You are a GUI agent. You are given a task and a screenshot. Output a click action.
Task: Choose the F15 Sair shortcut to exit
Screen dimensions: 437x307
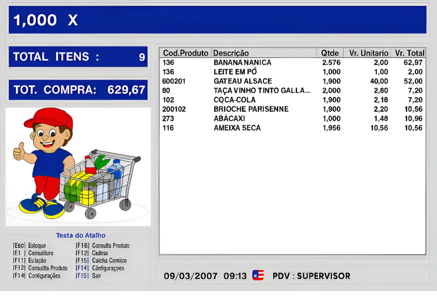pyautogui.click(x=88, y=276)
